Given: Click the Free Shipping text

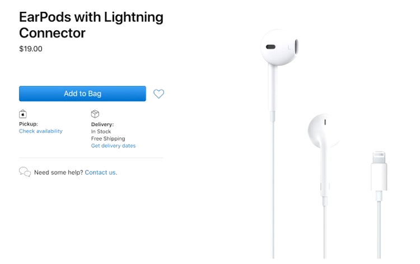Looking at the screenshot, I should pos(108,138).
